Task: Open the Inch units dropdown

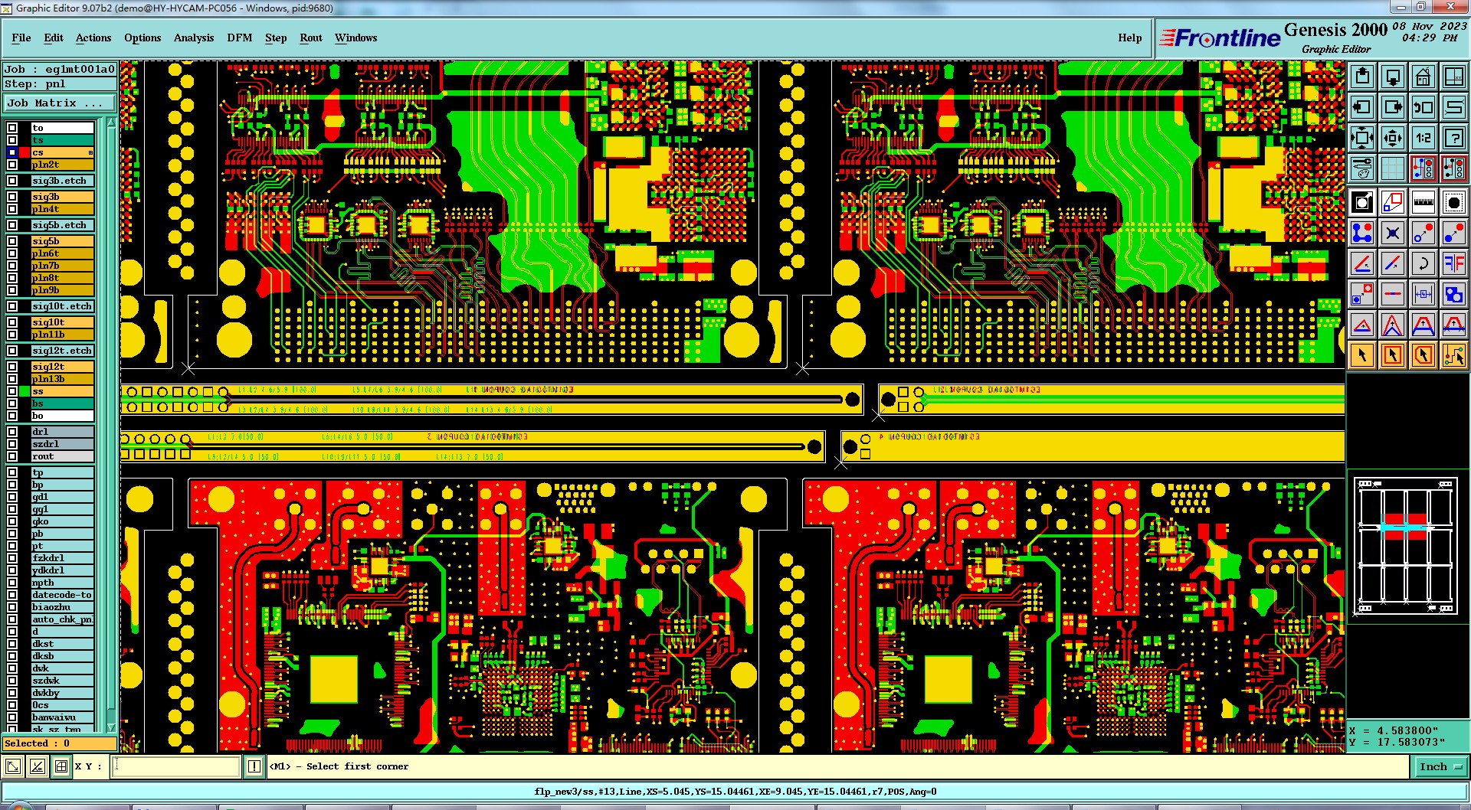Action: click(x=1440, y=766)
